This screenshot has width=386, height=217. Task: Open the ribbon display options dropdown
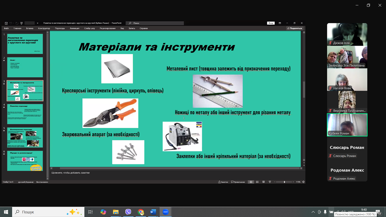(280, 23)
